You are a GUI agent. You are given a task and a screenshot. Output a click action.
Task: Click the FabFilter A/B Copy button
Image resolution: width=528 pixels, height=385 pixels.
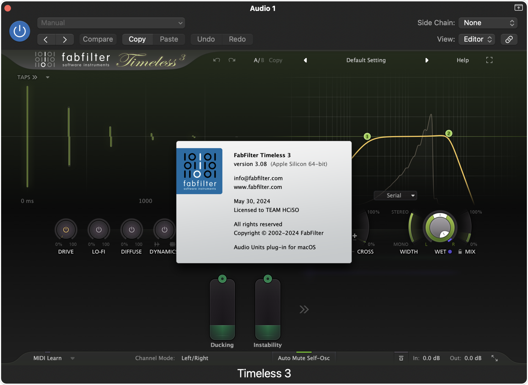pyautogui.click(x=276, y=60)
